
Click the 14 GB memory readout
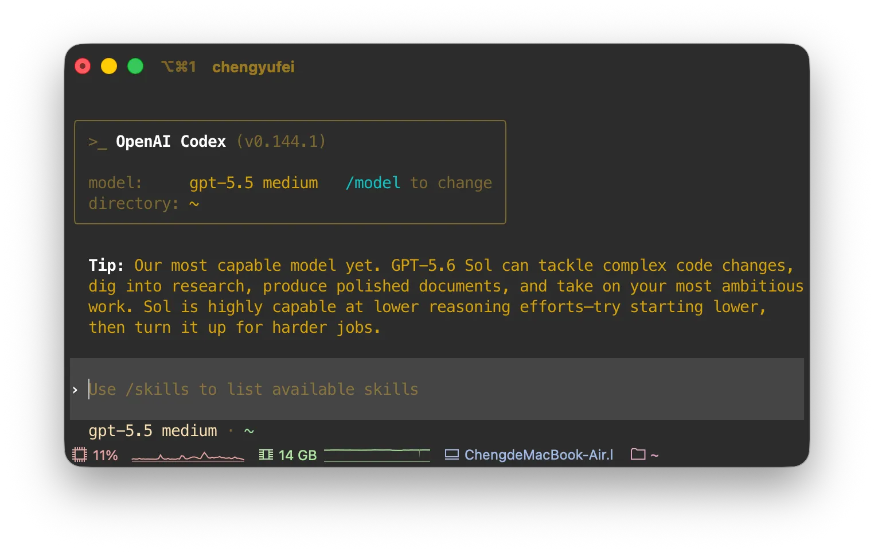tap(298, 456)
